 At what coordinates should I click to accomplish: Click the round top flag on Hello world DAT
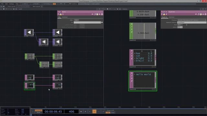pos(132,73)
